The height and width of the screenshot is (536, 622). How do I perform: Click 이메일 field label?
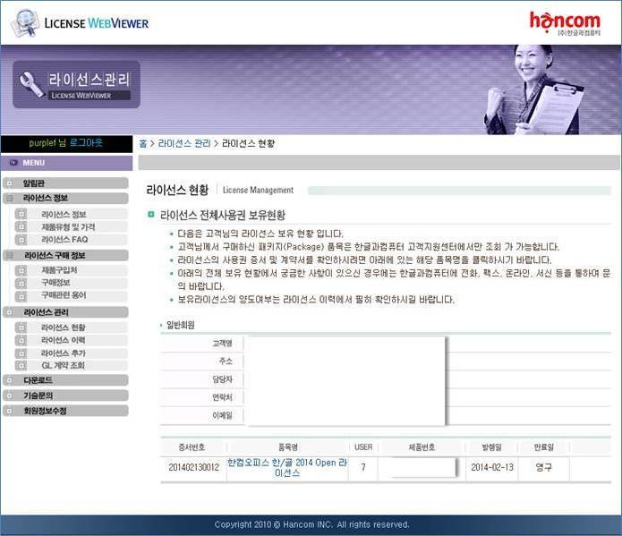coord(222,415)
